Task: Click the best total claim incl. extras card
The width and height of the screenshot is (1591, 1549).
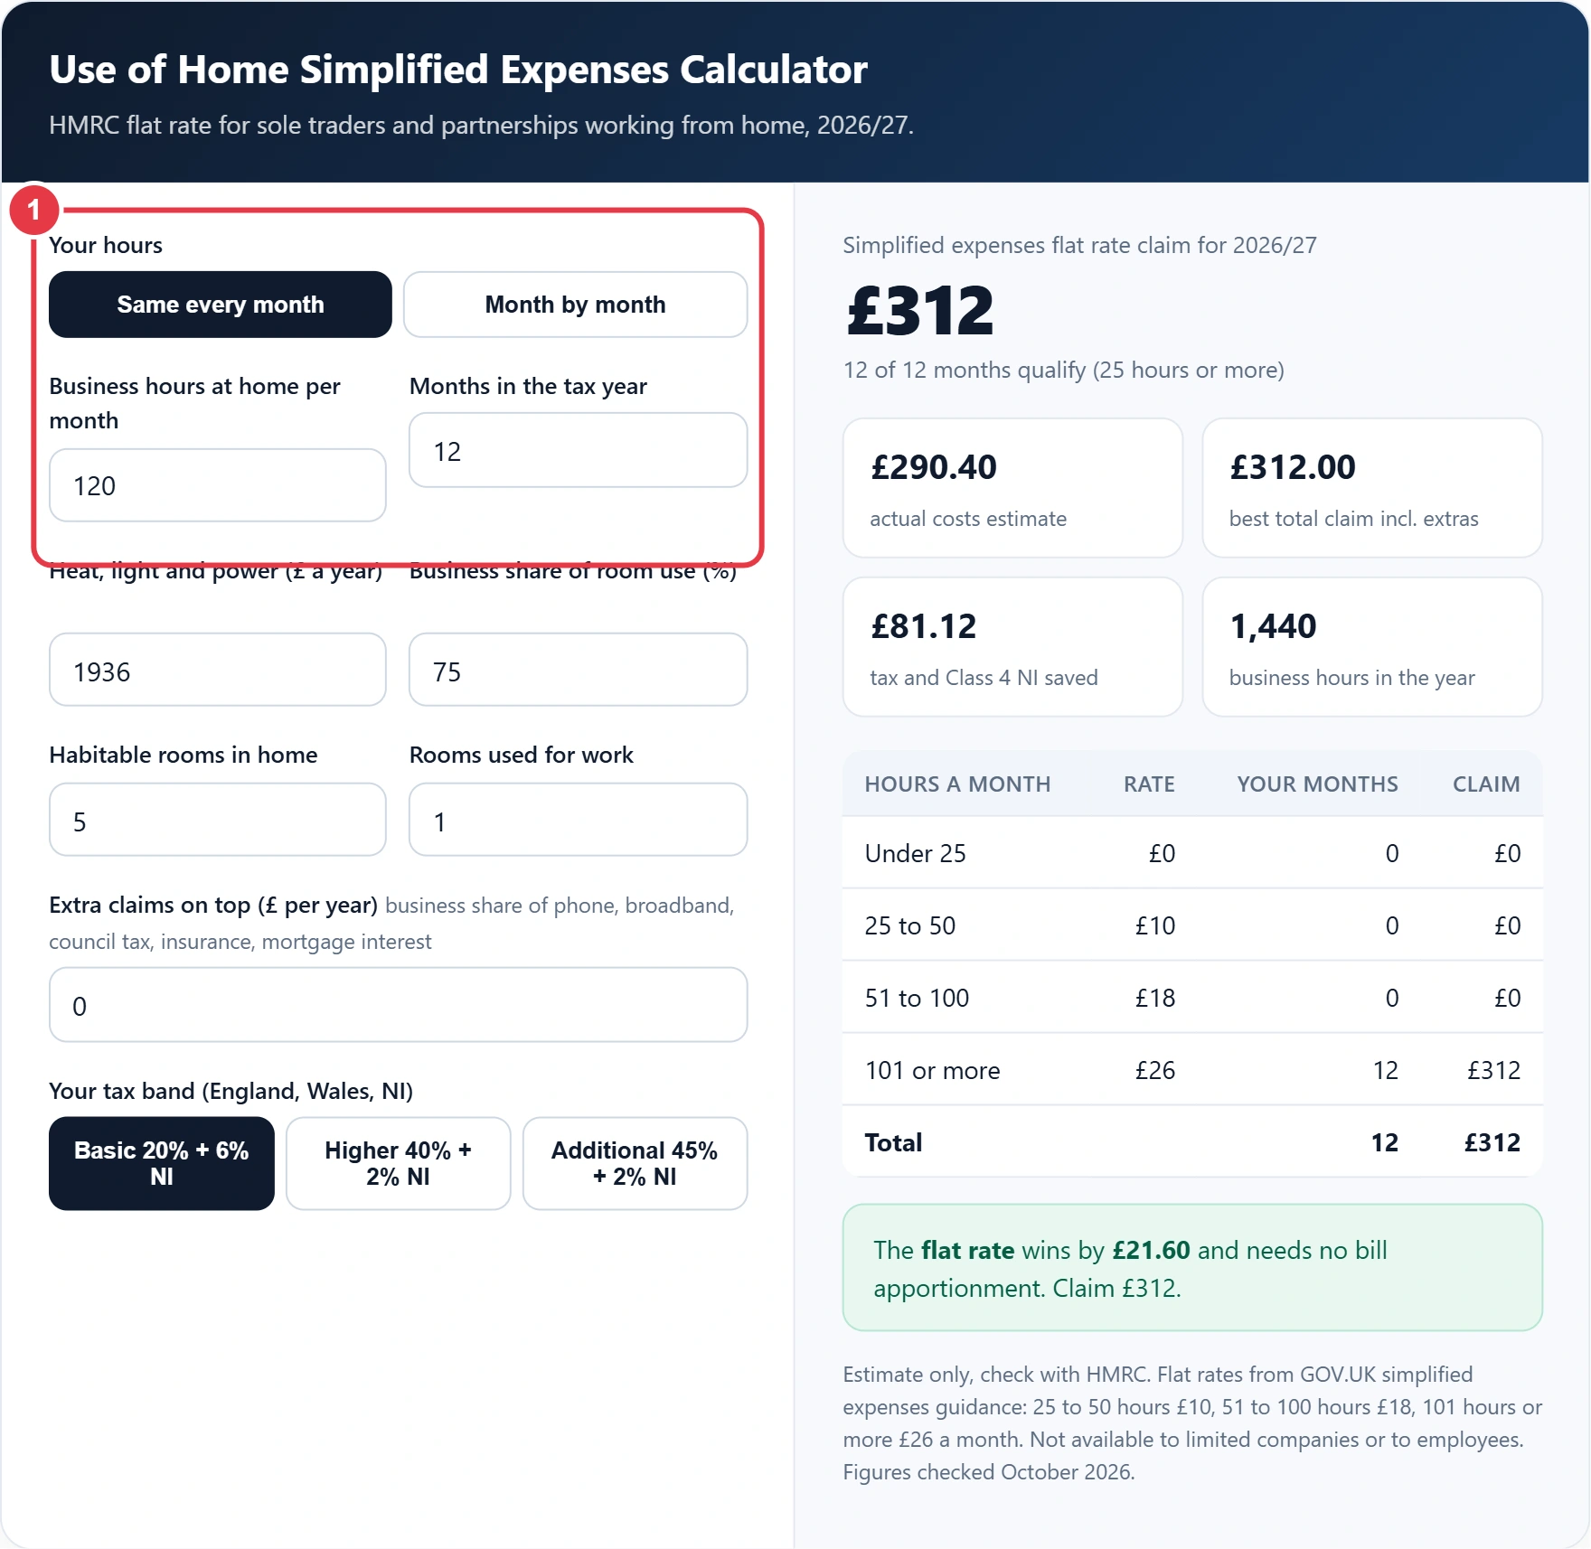Action: pyautogui.click(x=1372, y=488)
